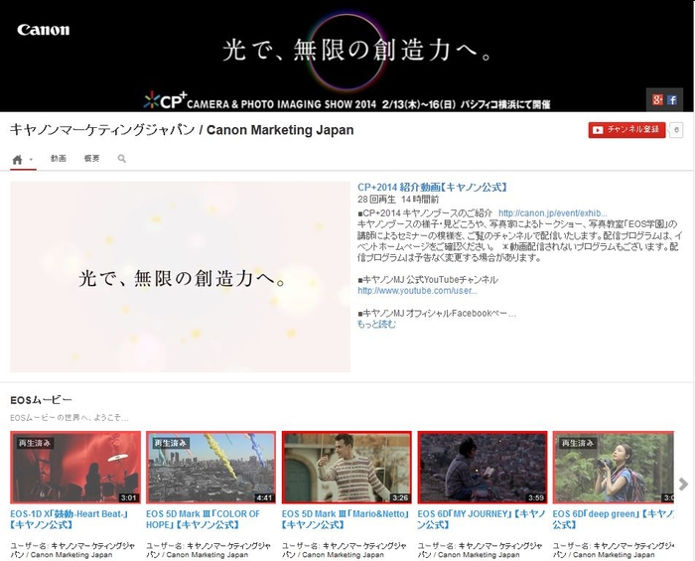Click user name under deep green video
This screenshot has height=561, width=695.
click(x=614, y=550)
